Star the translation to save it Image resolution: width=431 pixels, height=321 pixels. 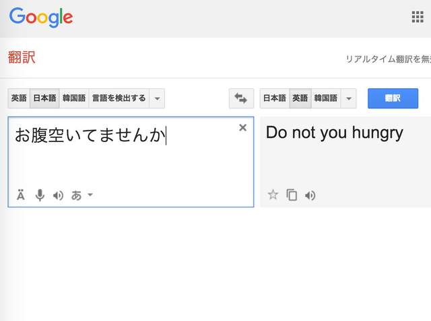(273, 195)
